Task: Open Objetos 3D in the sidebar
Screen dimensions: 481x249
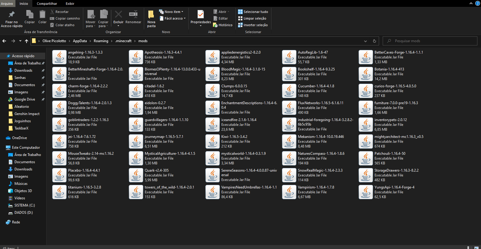Action: [23, 191]
